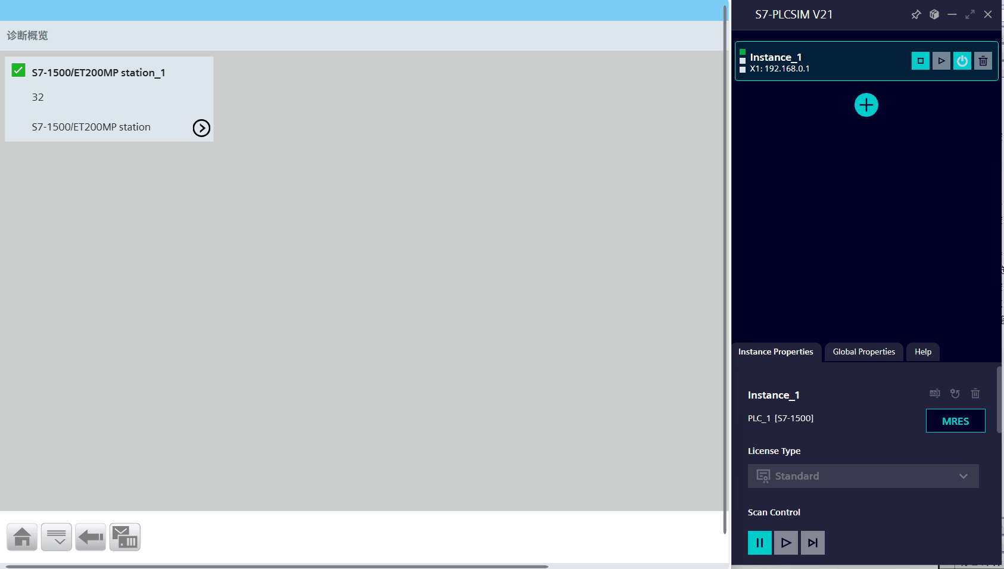1004x569 pixels.
Task: Click the X1: 192.168.0.1 address text
Action: coord(779,69)
